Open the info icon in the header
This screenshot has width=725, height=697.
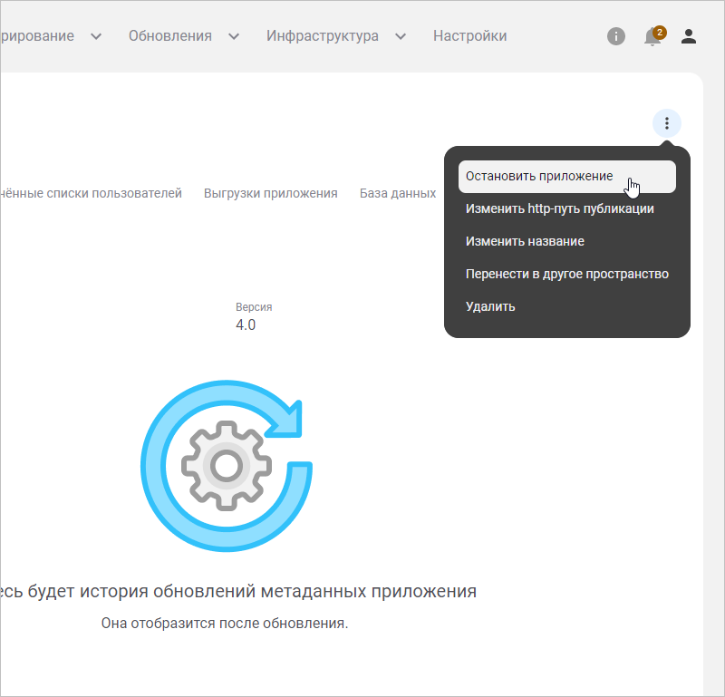coord(616,36)
